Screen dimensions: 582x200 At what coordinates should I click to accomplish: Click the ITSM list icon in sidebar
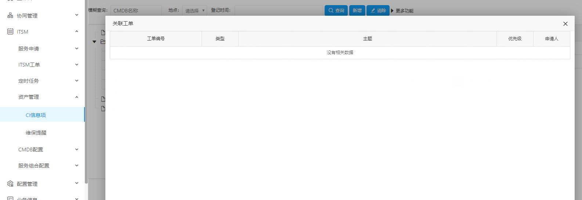coord(10,32)
